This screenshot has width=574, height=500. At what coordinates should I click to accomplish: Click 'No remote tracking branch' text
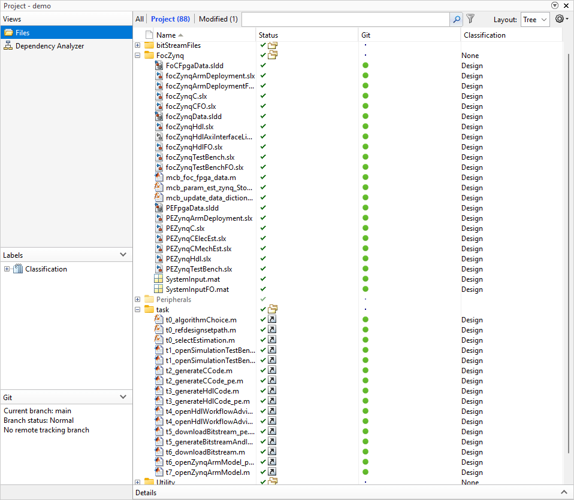click(x=46, y=430)
